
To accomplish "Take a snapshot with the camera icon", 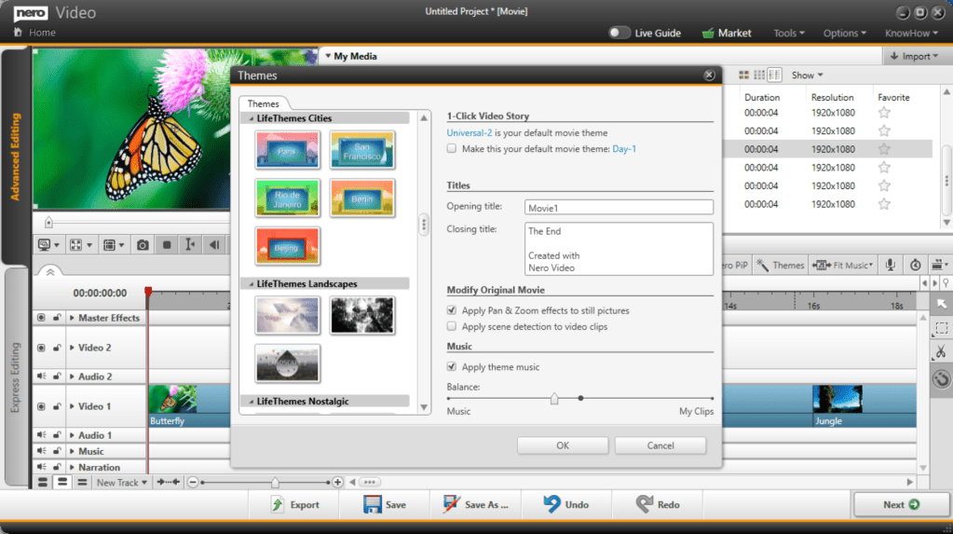I will (143, 245).
